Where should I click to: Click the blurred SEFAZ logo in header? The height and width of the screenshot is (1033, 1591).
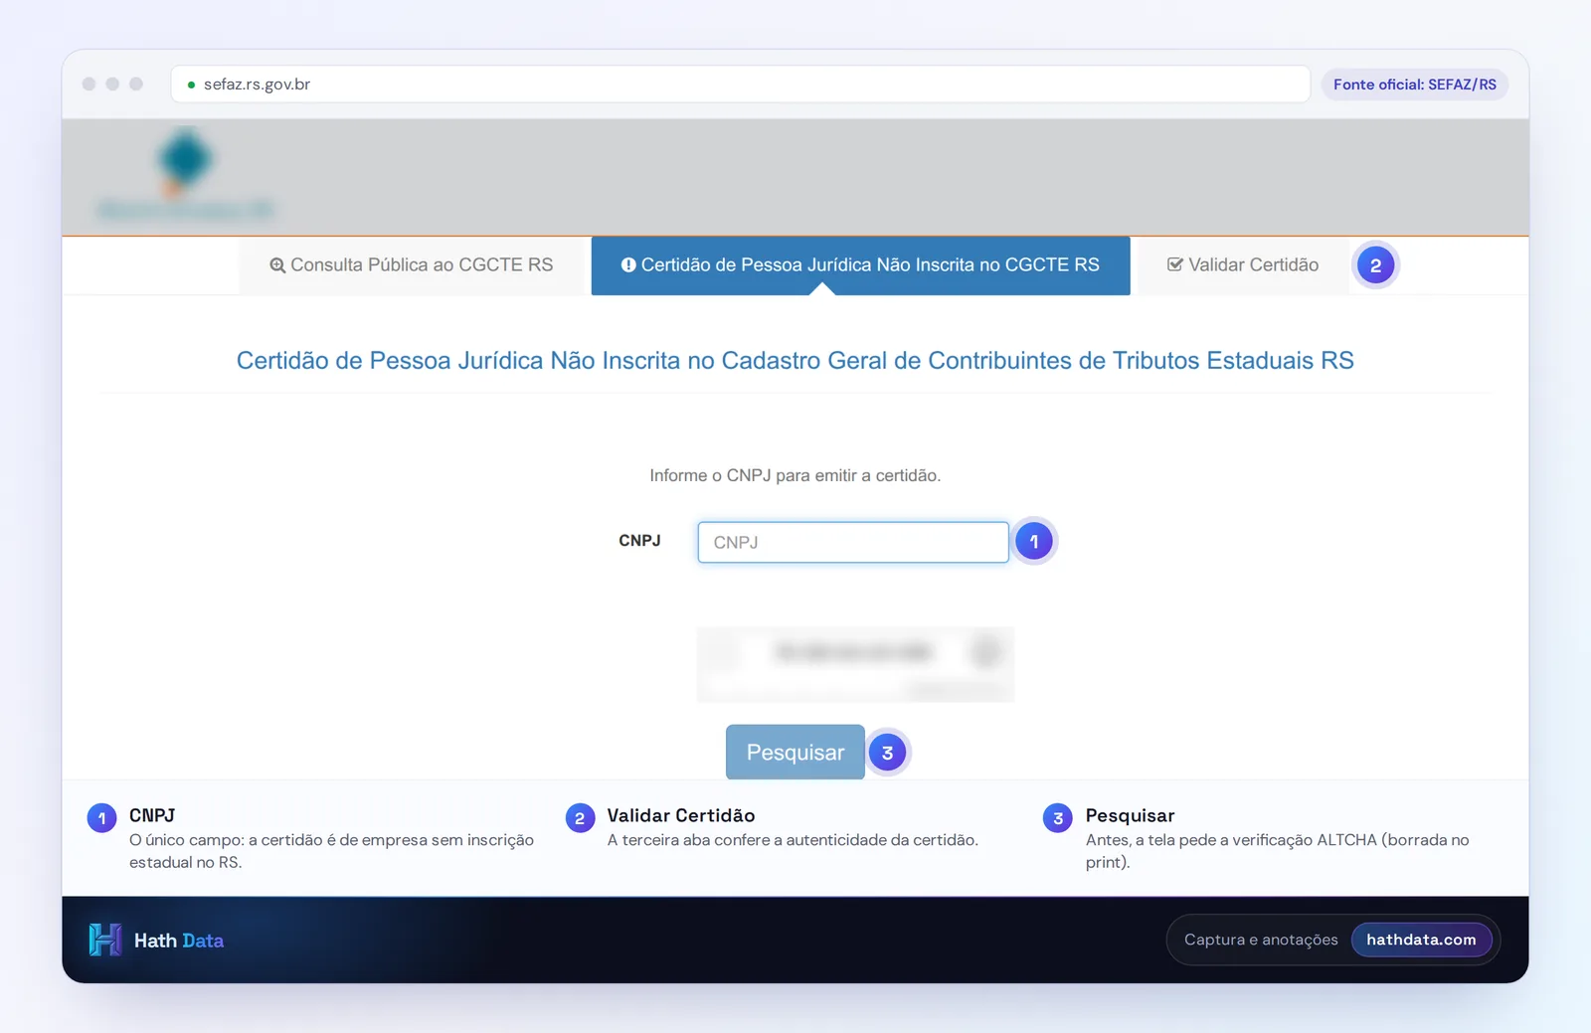click(x=185, y=176)
